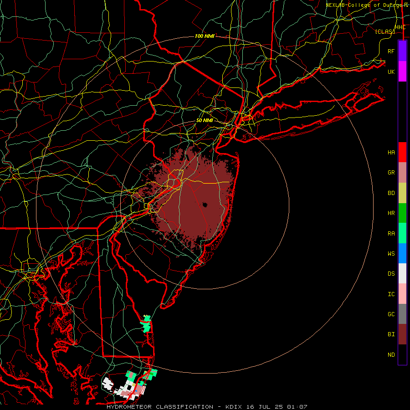Click the GC legend label
This screenshot has height=410, width=410.
(391, 314)
